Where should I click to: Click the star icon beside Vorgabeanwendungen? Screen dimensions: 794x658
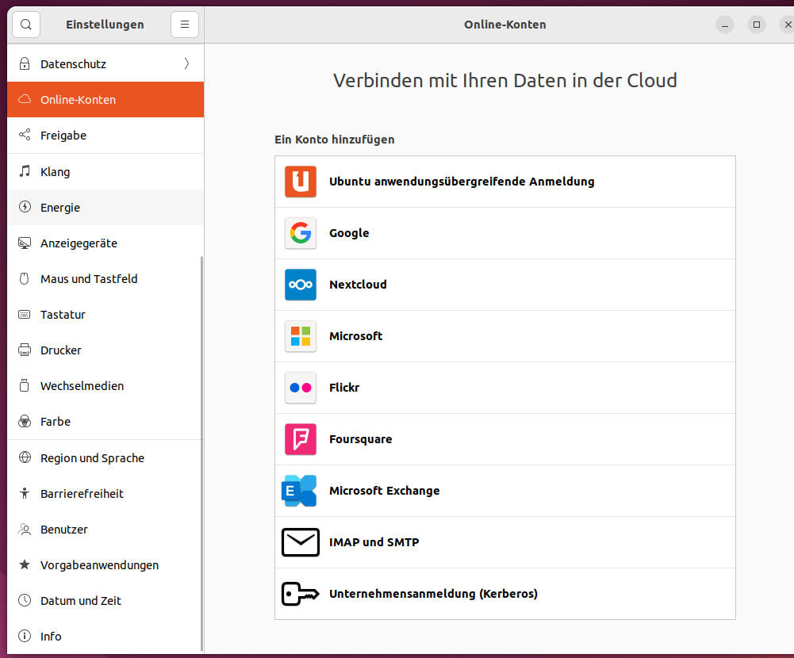point(25,564)
